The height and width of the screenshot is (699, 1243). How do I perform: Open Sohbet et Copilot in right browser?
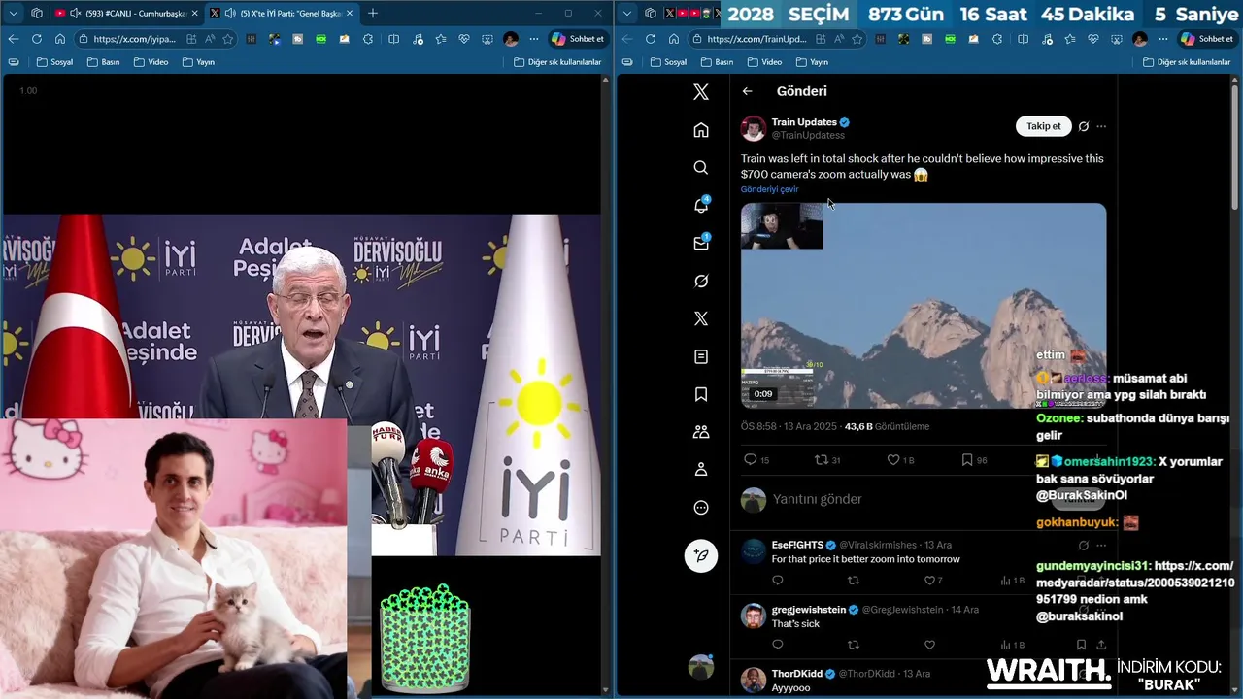(1207, 39)
